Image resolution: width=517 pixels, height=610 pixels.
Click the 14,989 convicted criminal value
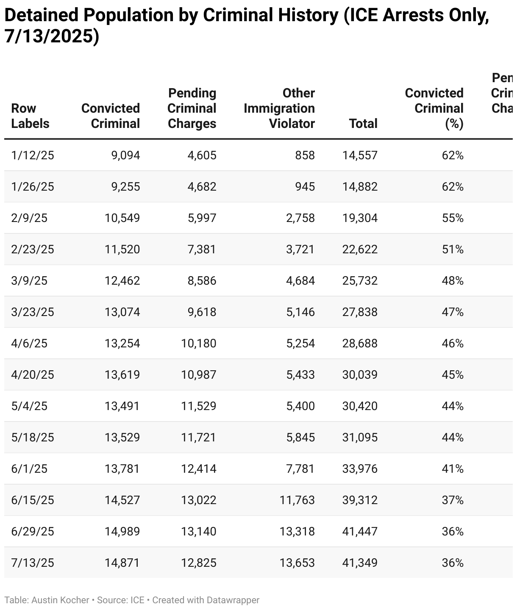(122, 532)
